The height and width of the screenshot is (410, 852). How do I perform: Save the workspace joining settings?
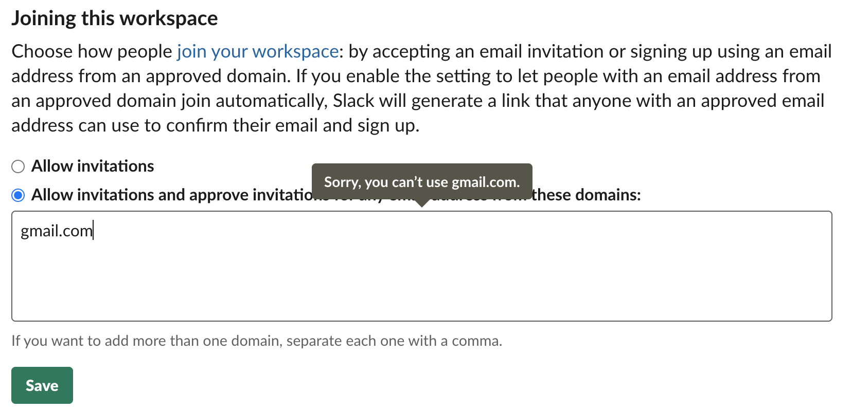[42, 385]
